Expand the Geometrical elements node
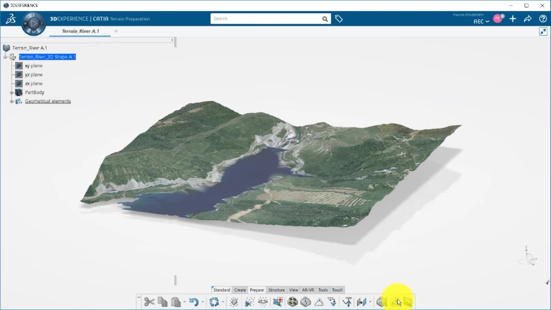This screenshot has height=310, width=551. point(11,101)
